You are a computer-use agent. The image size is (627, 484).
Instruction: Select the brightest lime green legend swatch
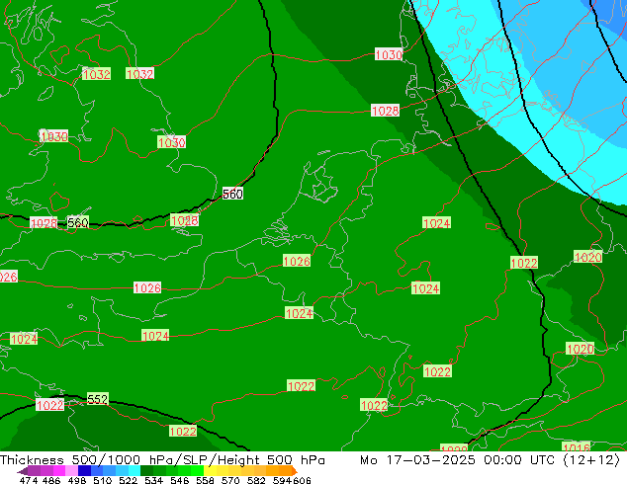[x=197, y=470]
